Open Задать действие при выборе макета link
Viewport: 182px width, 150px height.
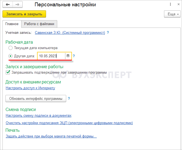[x=51, y=136]
